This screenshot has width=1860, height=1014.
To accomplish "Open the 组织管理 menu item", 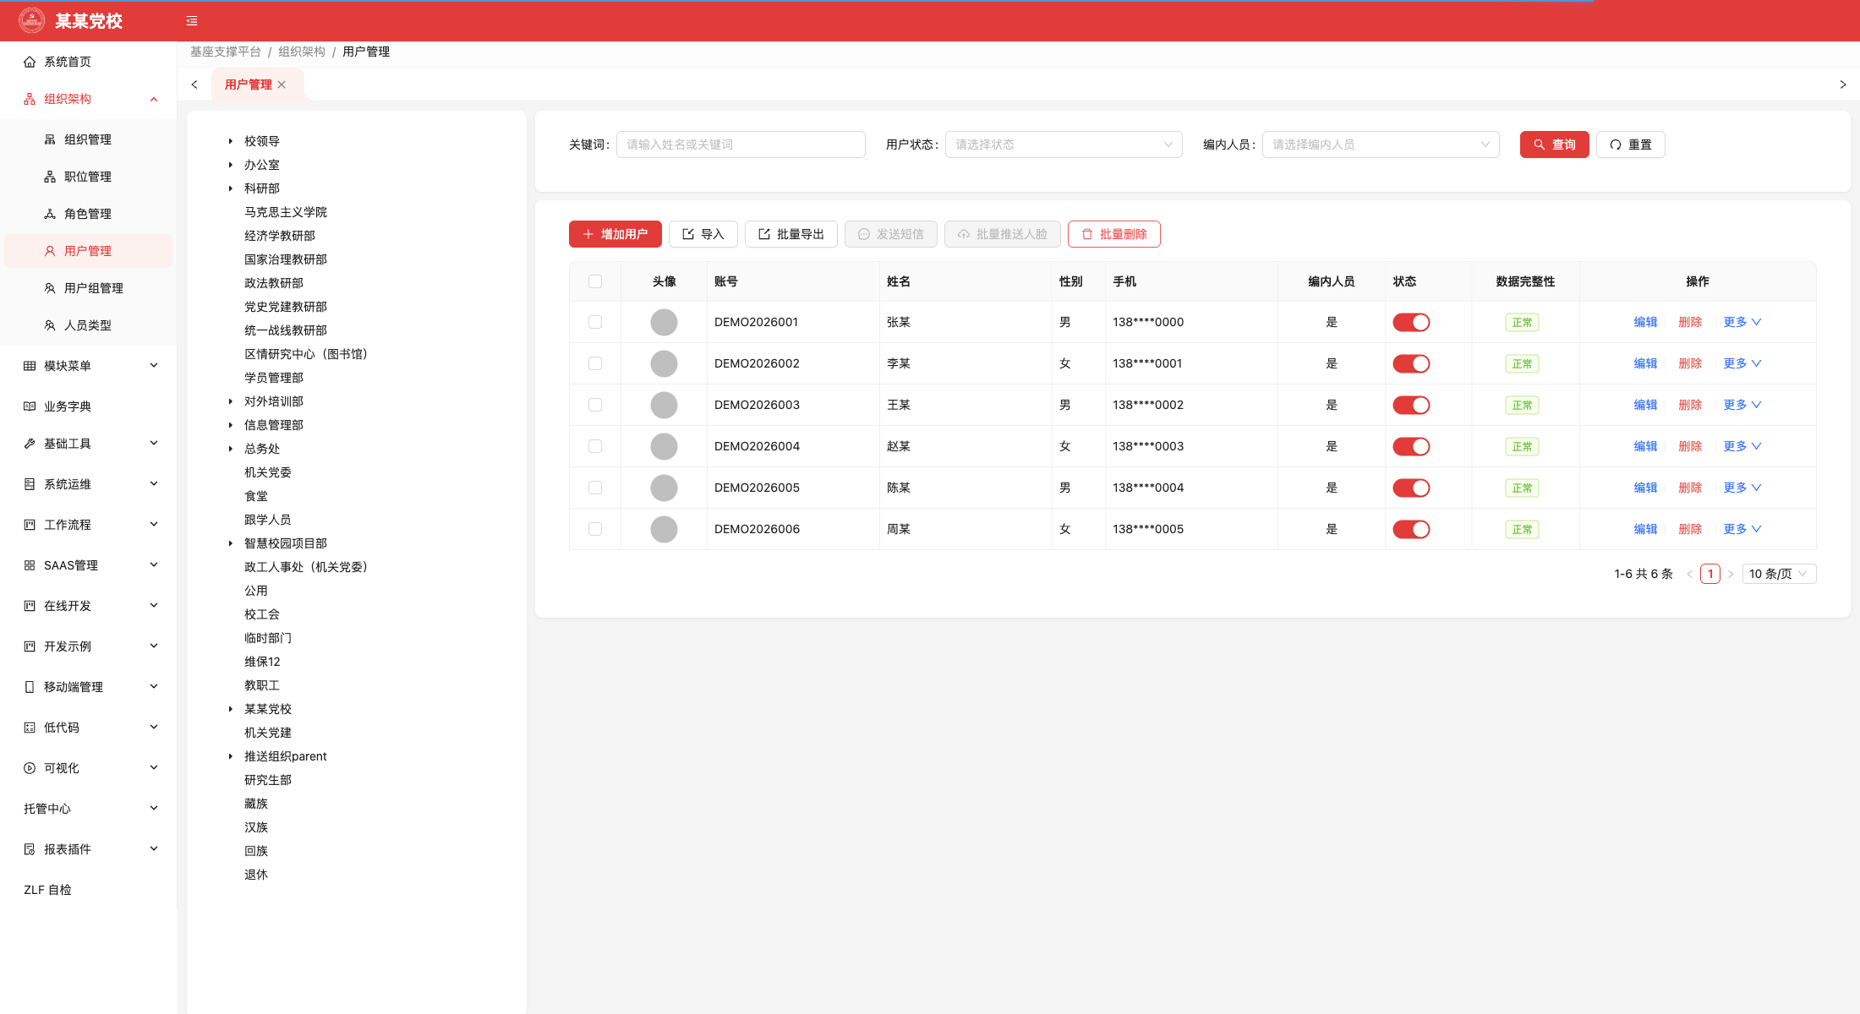I will click(88, 139).
